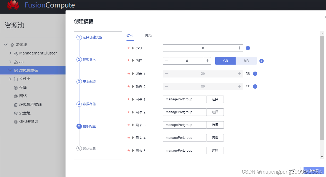Click the 安全组 shield icon
The height and width of the screenshot is (177, 326).
pos(16,113)
